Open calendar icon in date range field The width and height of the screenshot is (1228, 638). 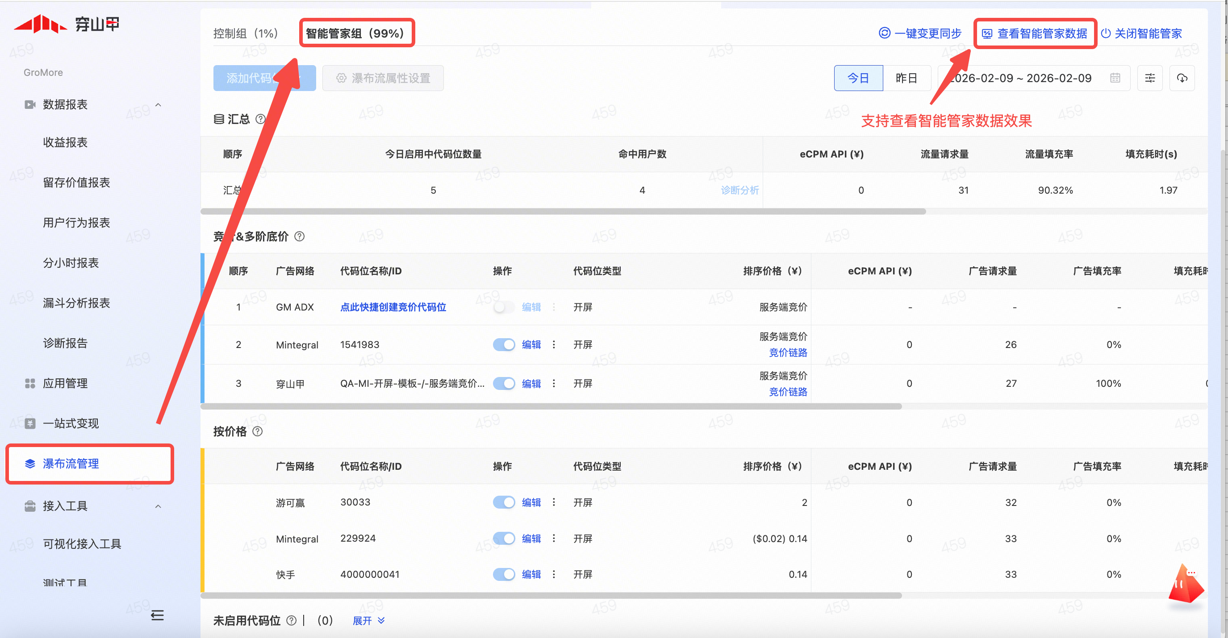tap(1115, 78)
